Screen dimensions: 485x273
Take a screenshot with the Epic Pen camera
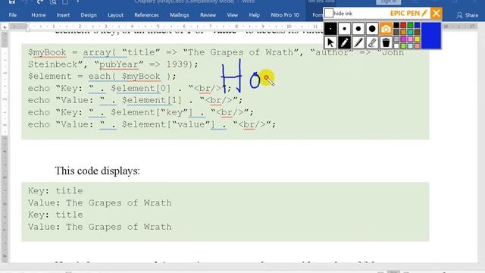[x=386, y=29]
